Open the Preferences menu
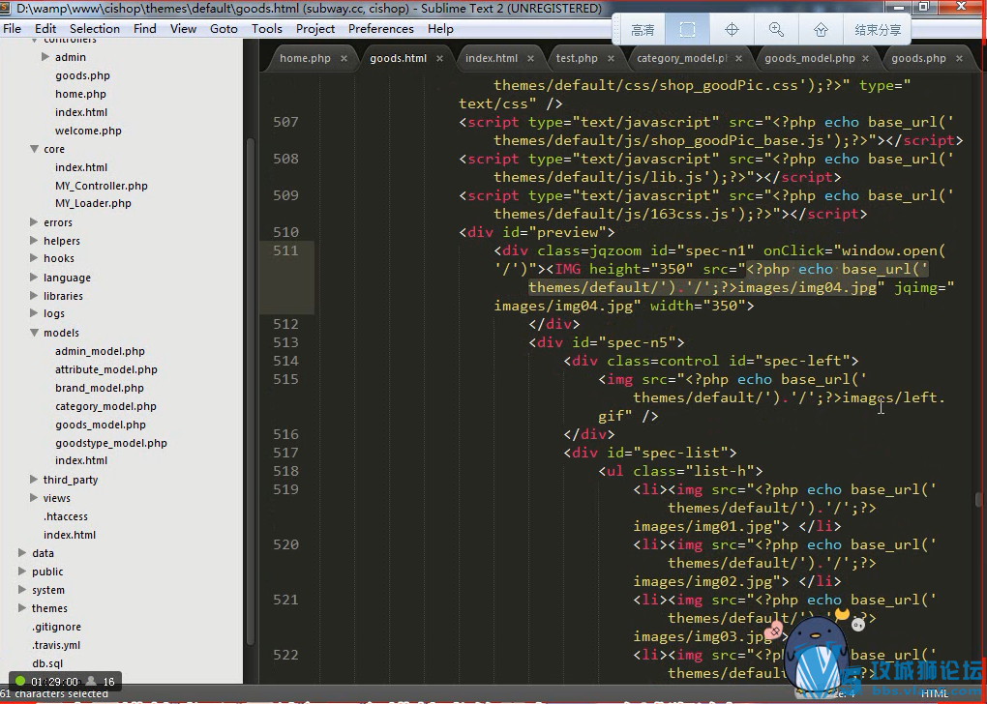The width and height of the screenshot is (987, 704). [381, 29]
